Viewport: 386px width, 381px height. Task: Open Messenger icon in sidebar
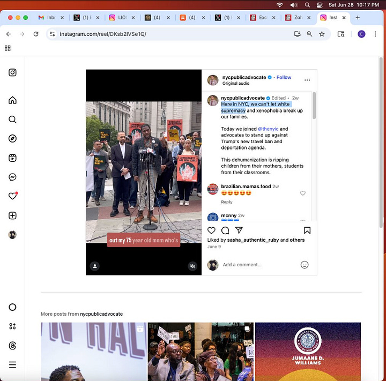click(12, 177)
